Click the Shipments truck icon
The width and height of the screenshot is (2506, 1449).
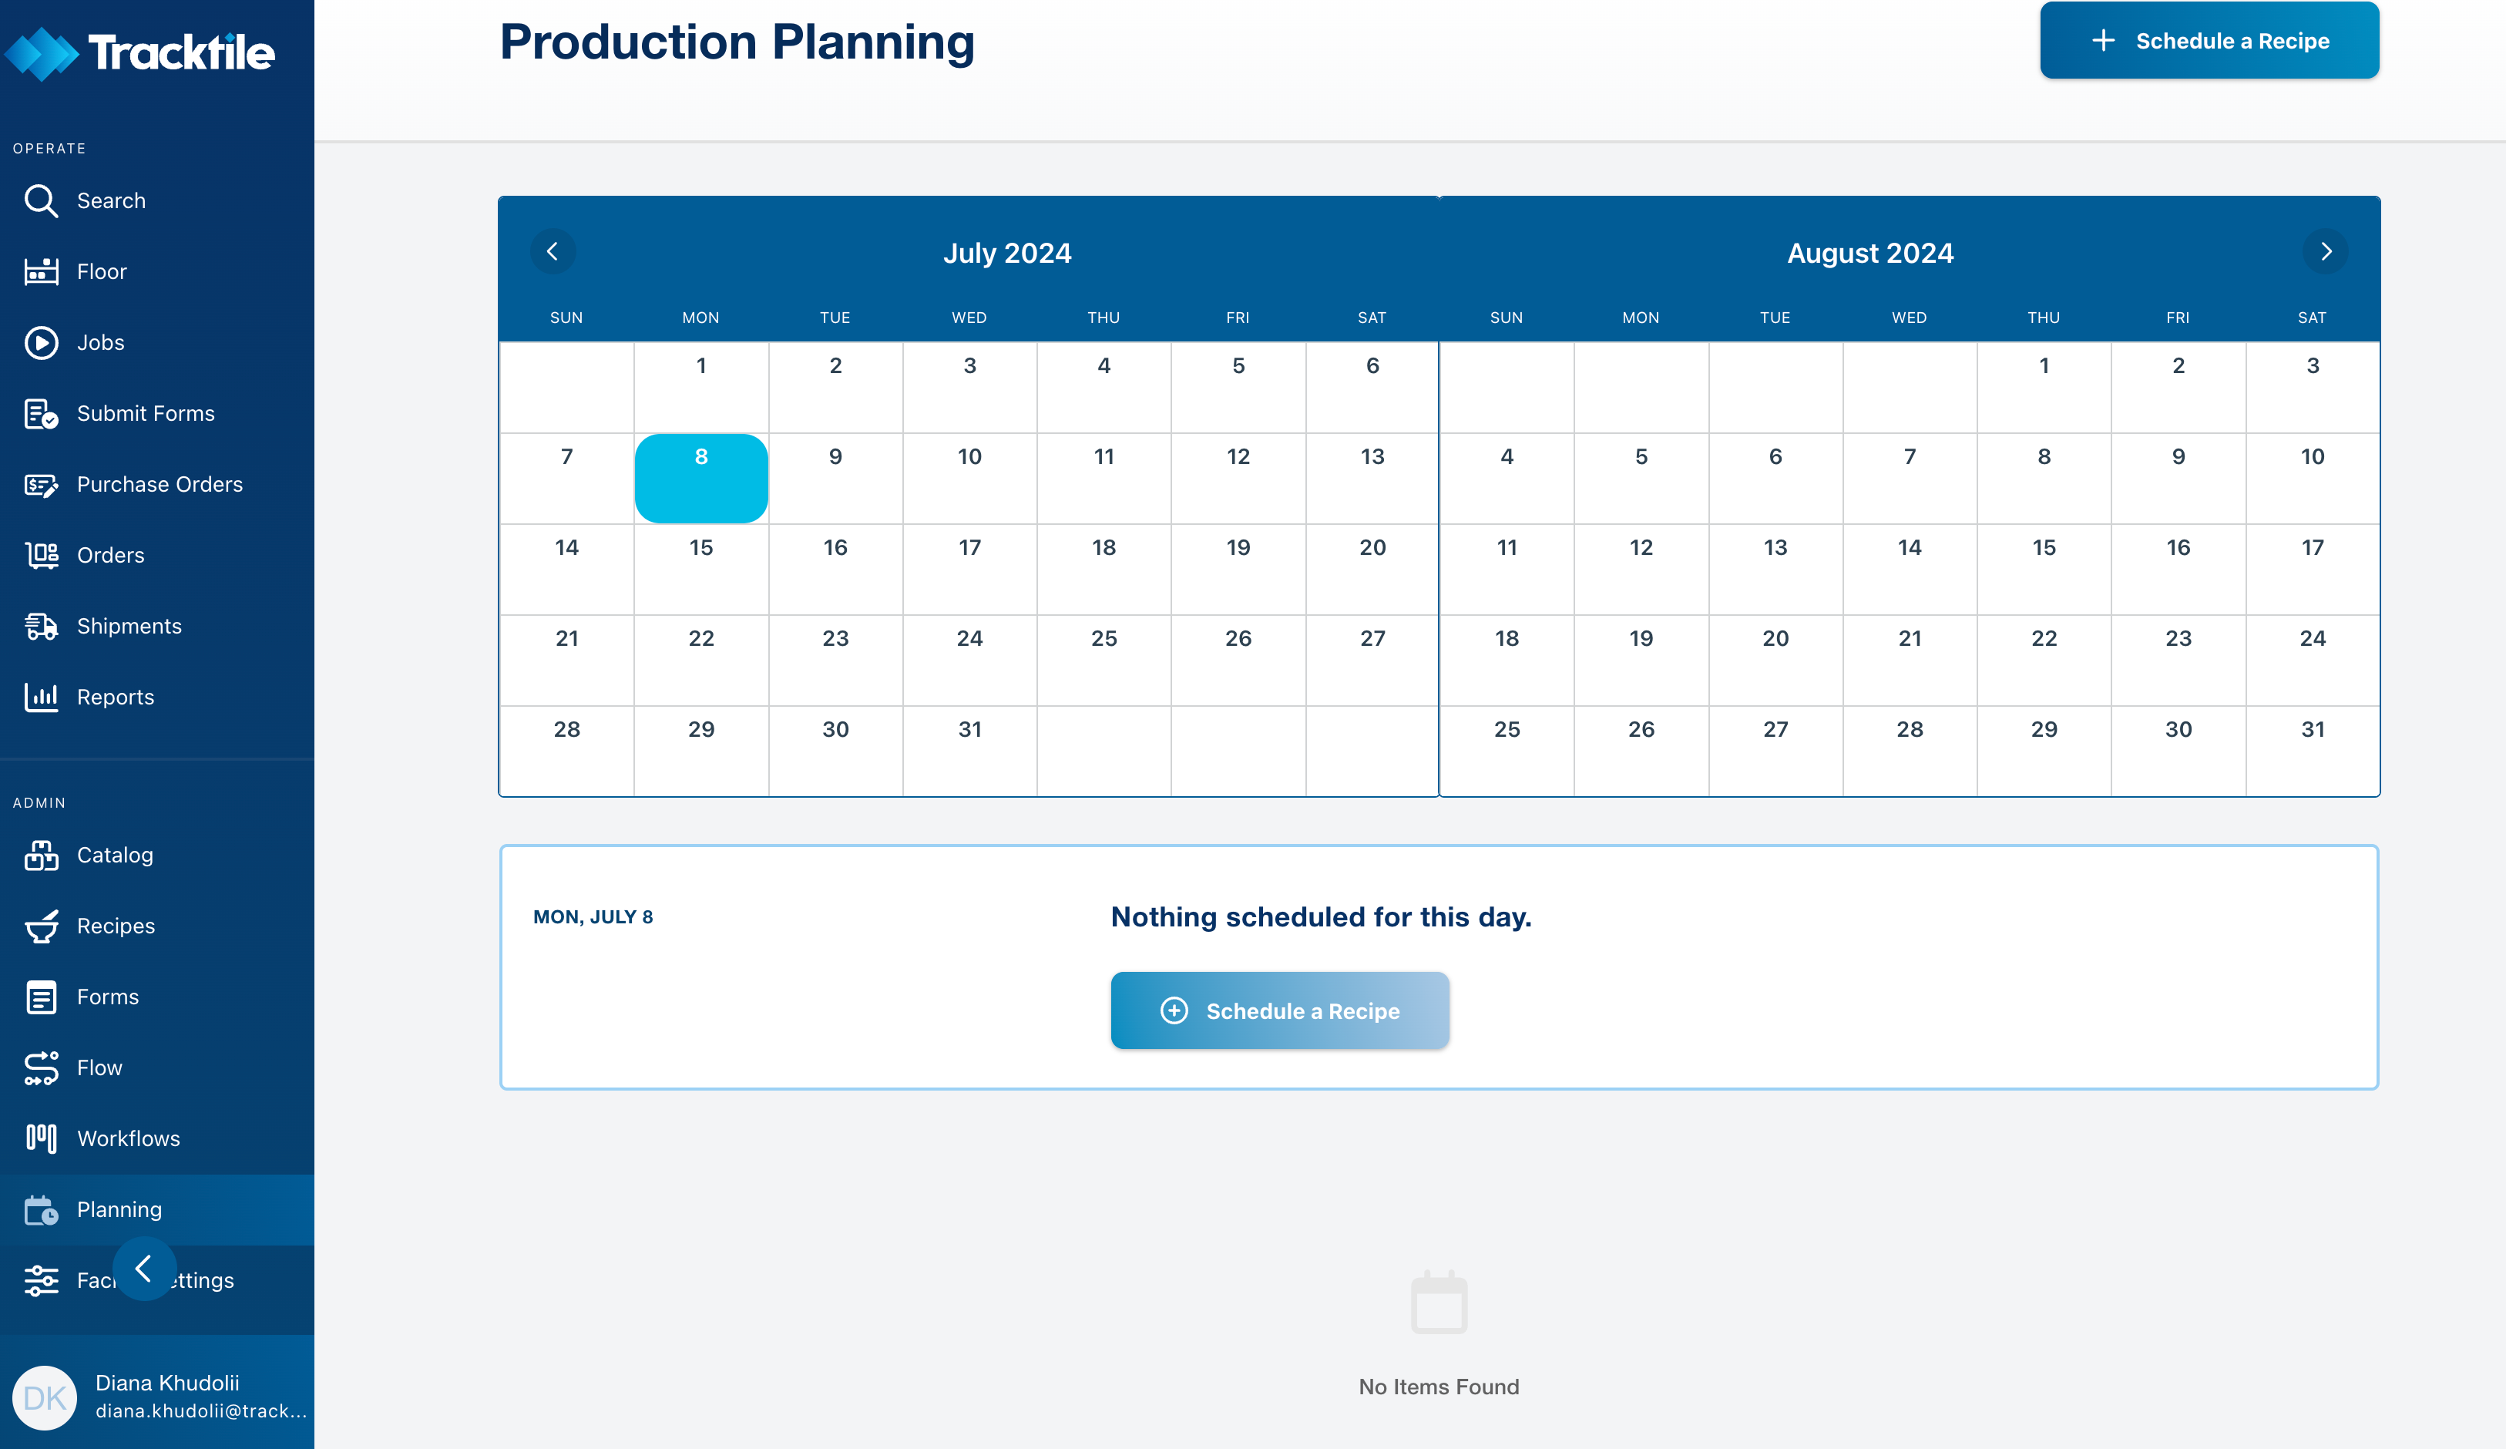41,626
